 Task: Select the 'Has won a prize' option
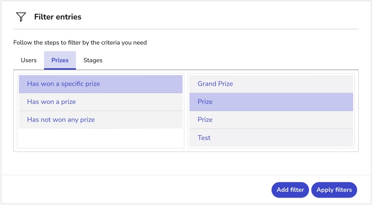point(100,102)
